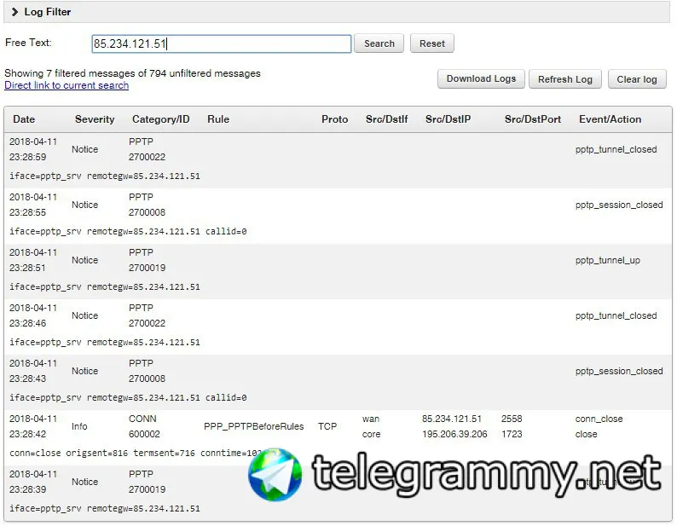Select the 23:28:39 timestamp cell
This screenshot has width=677, height=526.
pyautogui.click(x=27, y=489)
